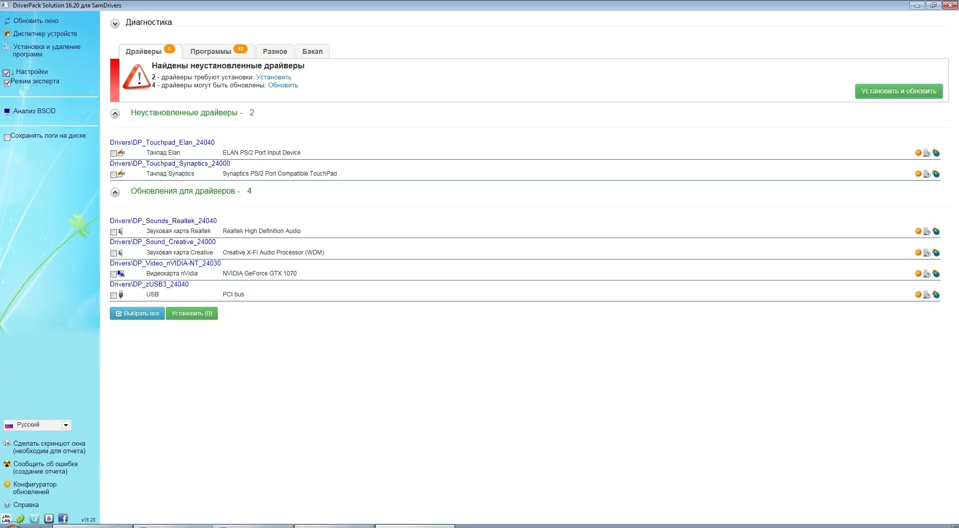
Task: Click the sun icon in the USB PCI bus row
Action: (x=918, y=294)
